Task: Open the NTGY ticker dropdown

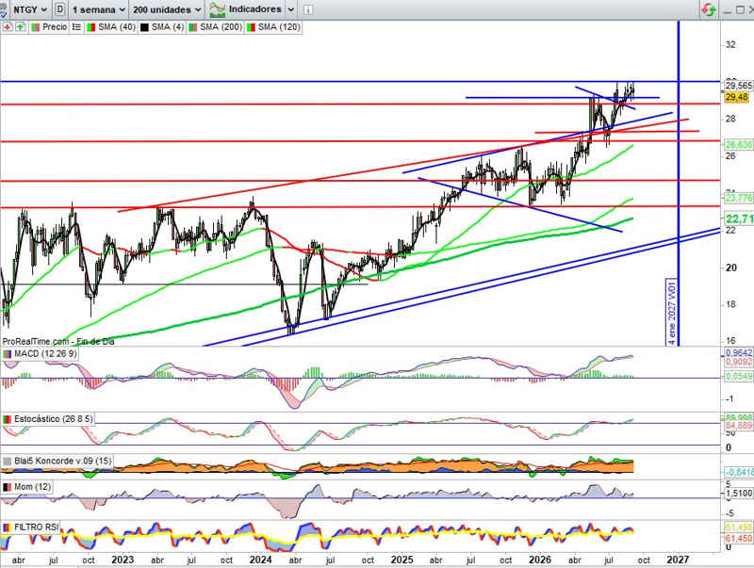Action: (30, 9)
